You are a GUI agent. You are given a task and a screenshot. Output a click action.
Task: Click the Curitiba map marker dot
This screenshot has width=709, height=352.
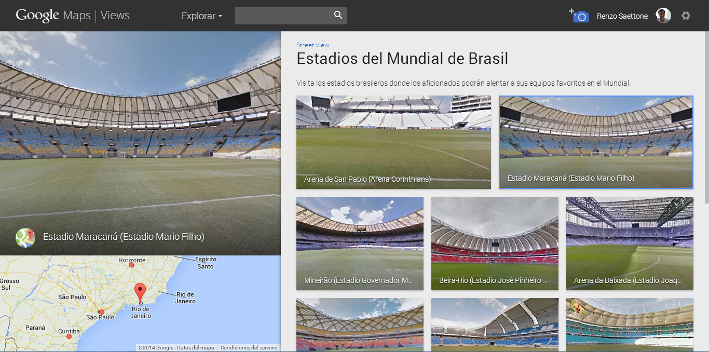click(x=69, y=336)
